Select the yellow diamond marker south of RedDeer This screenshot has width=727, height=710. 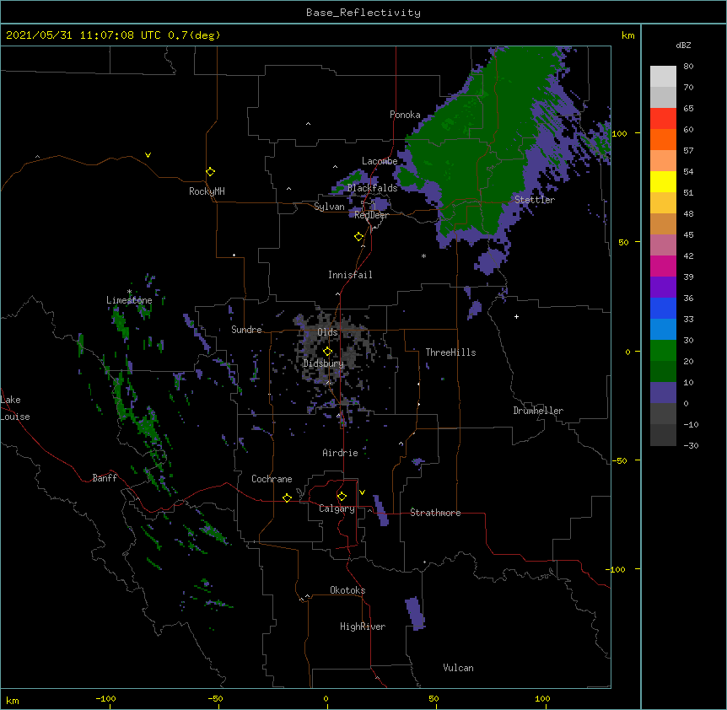tap(358, 236)
